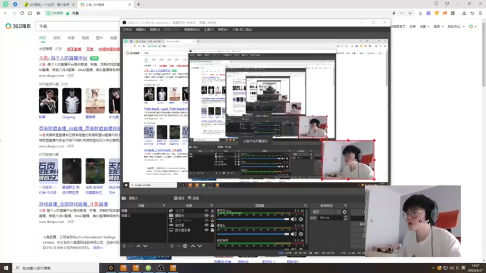Screen dimensions: 486x273
Task: Open 斗鱼-每个人的直播平台 search result
Action: click(x=63, y=58)
